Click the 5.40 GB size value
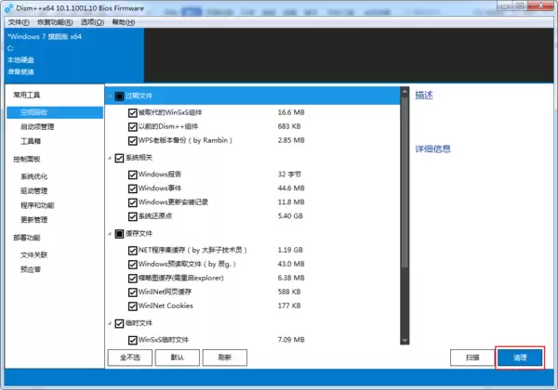 click(290, 216)
